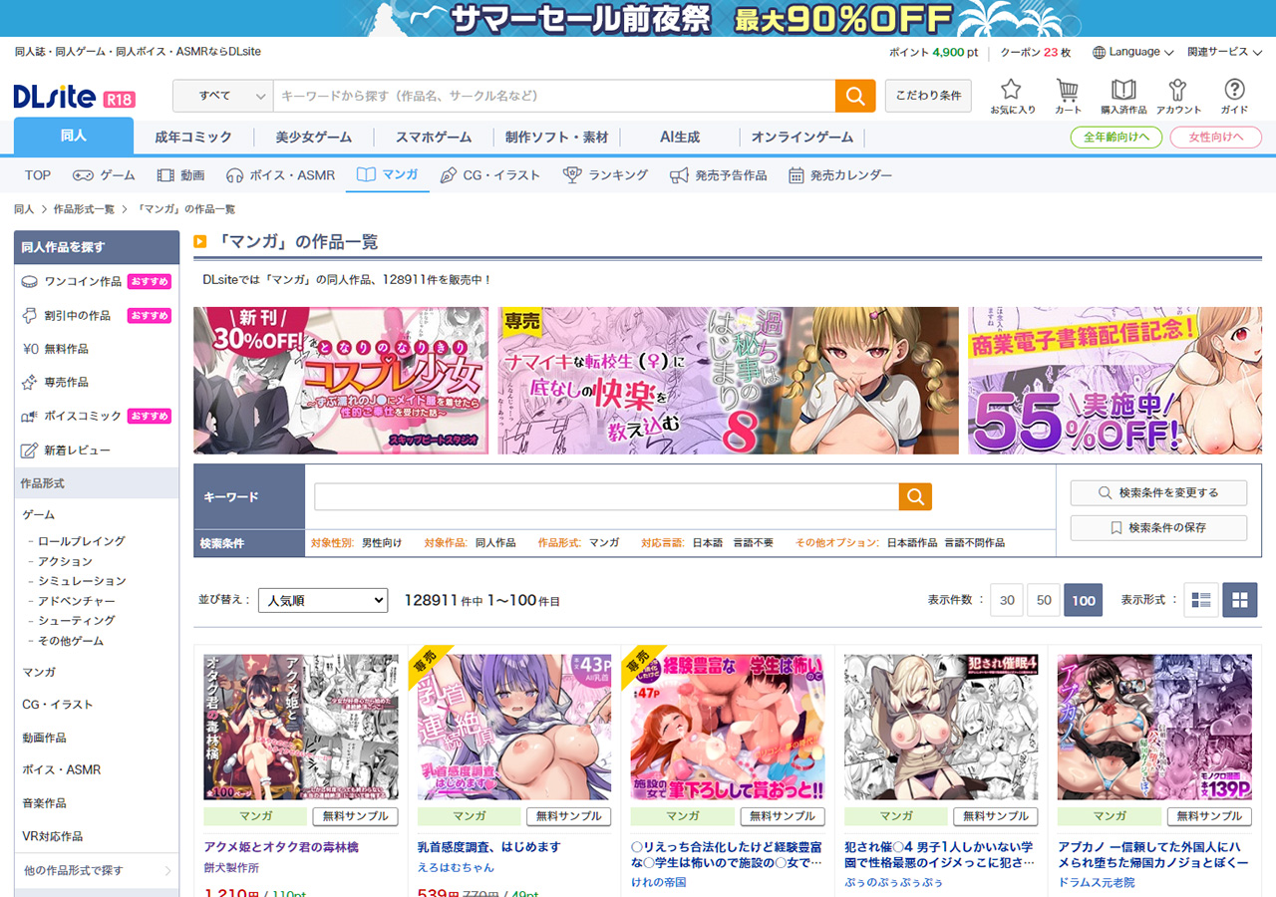The height and width of the screenshot is (897, 1276).
Task: Click the 全年齢向けへ button
Action: pos(1116,137)
